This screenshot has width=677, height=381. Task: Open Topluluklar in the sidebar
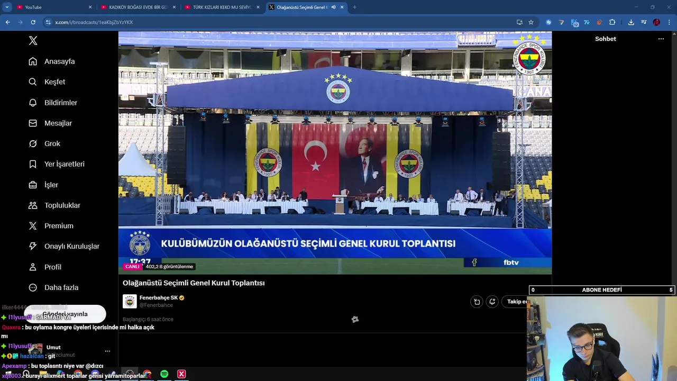pyautogui.click(x=54, y=205)
